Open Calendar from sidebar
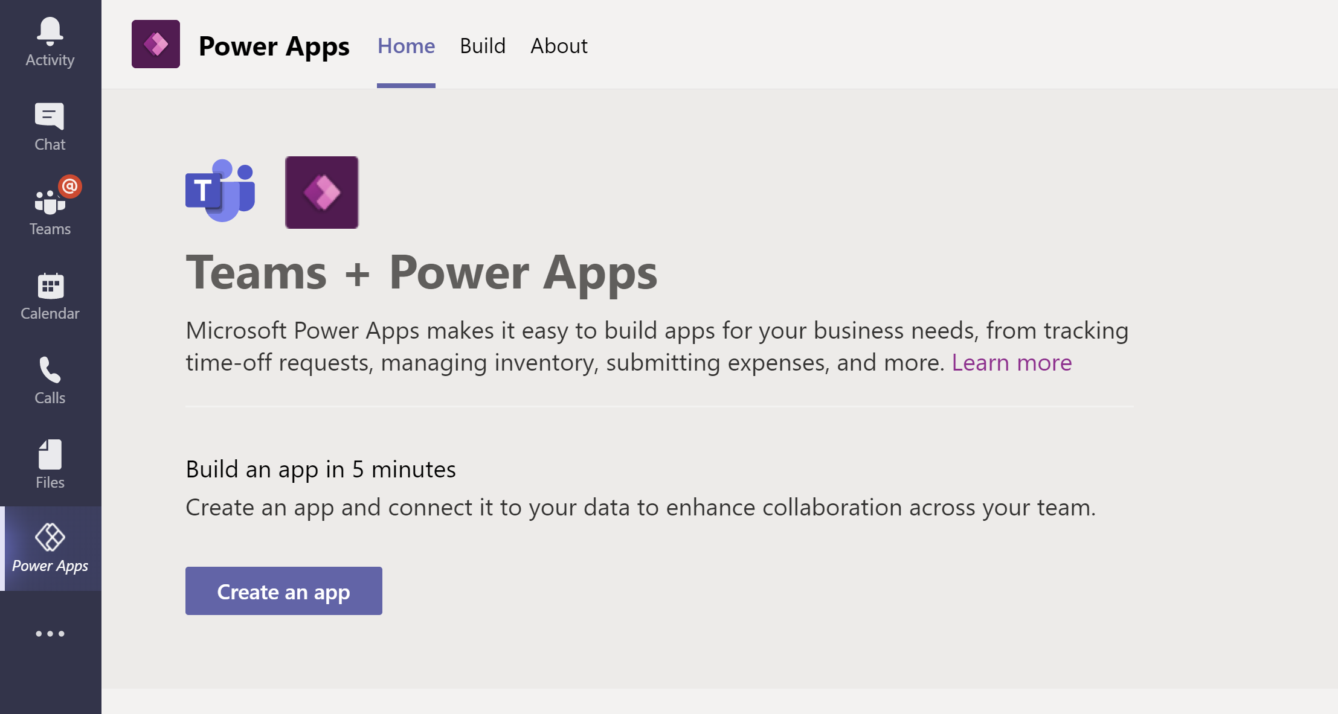This screenshot has height=714, width=1338. coord(50,295)
